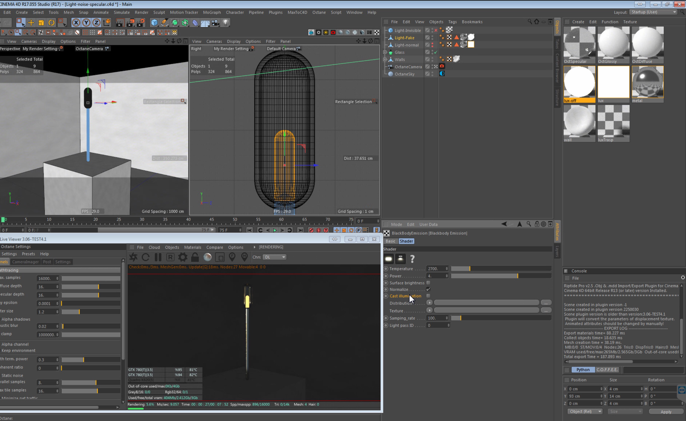Click the IES light distribution icon in Shader

400,259
